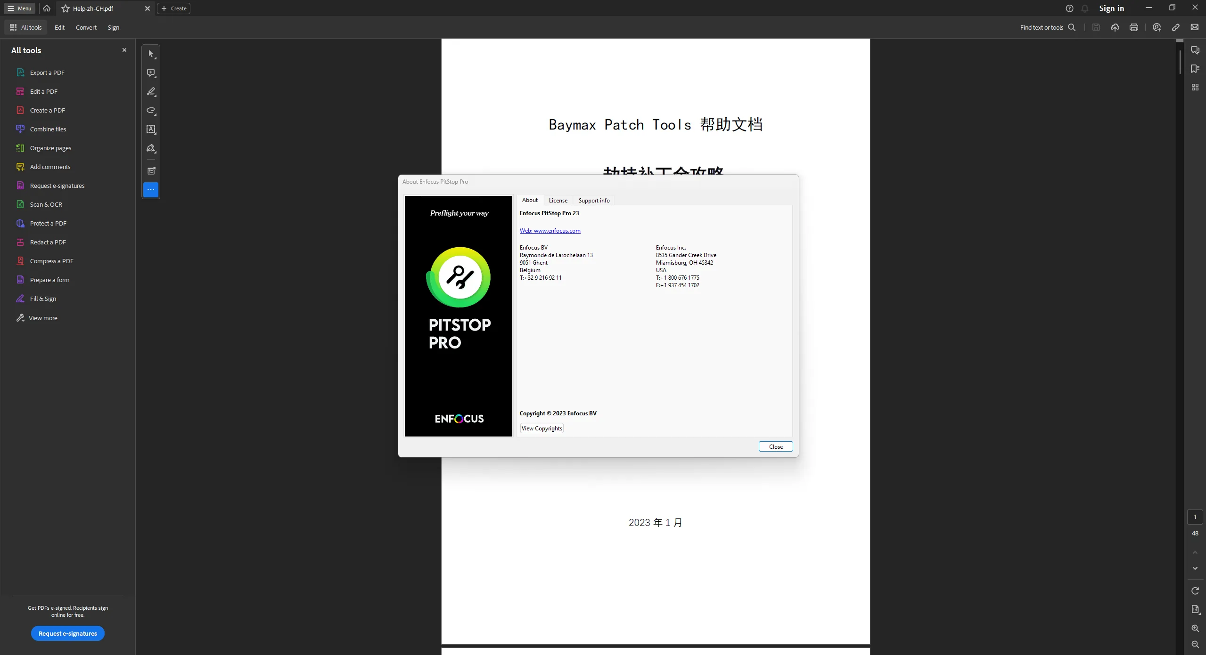
Task: Rotate the page view with the rotate icon
Action: pos(1195,590)
